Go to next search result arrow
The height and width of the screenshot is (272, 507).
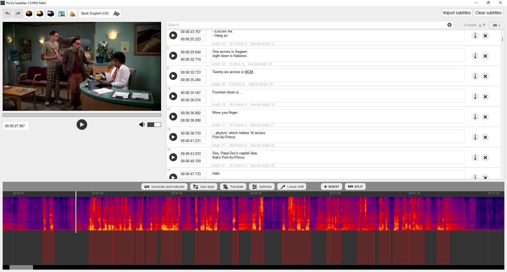click(484, 25)
